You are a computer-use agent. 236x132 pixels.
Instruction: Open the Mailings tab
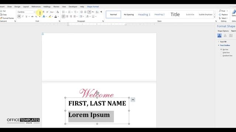tap(47, 7)
